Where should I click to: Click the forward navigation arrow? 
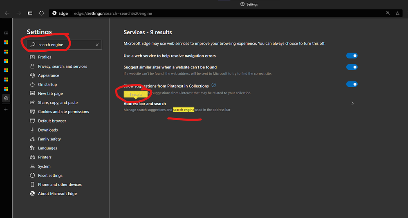[18, 13]
